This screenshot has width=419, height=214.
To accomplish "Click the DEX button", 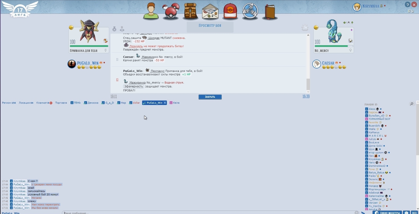I will click(414, 213).
